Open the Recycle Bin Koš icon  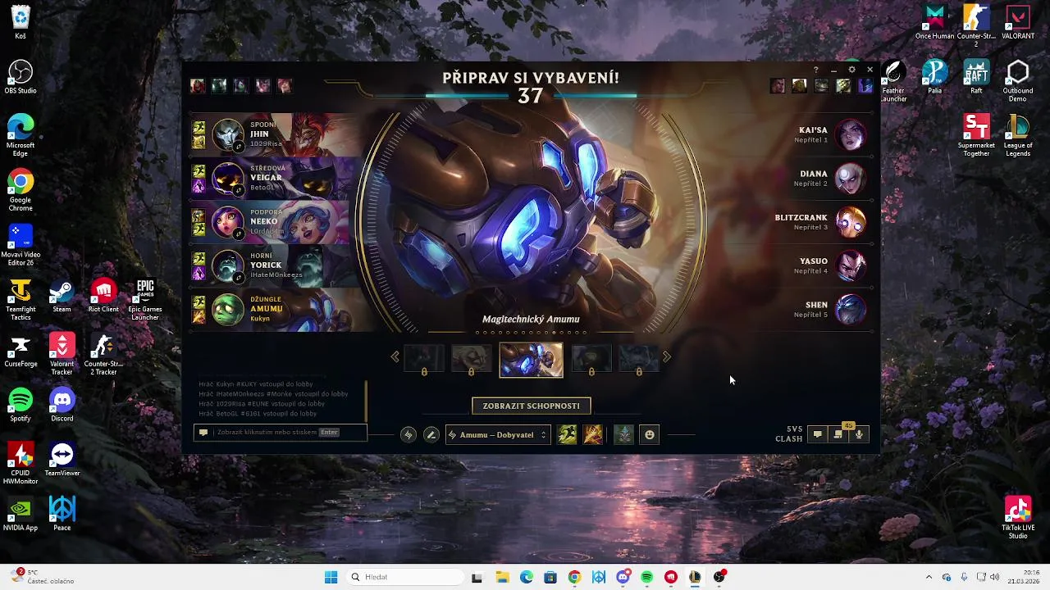point(21,22)
